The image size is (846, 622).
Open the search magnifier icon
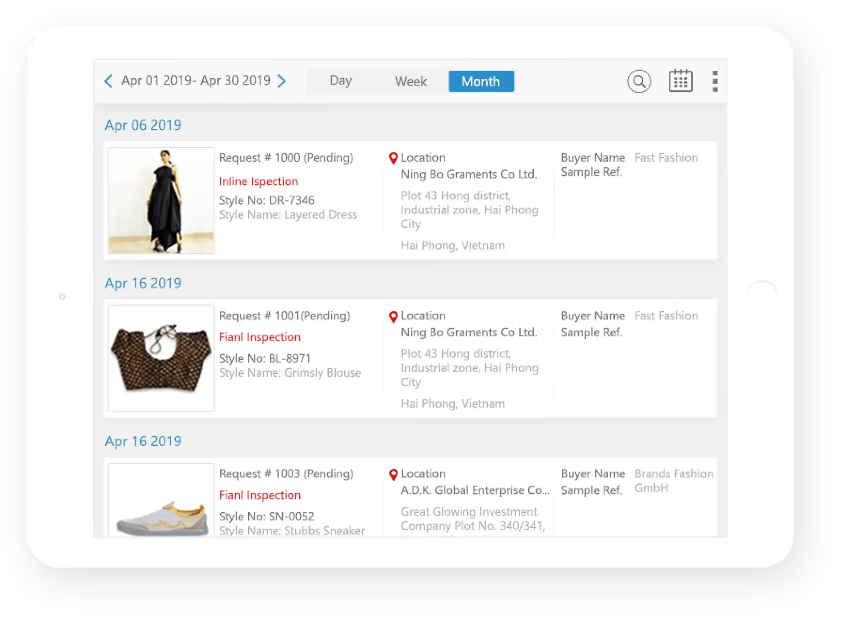point(639,81)
